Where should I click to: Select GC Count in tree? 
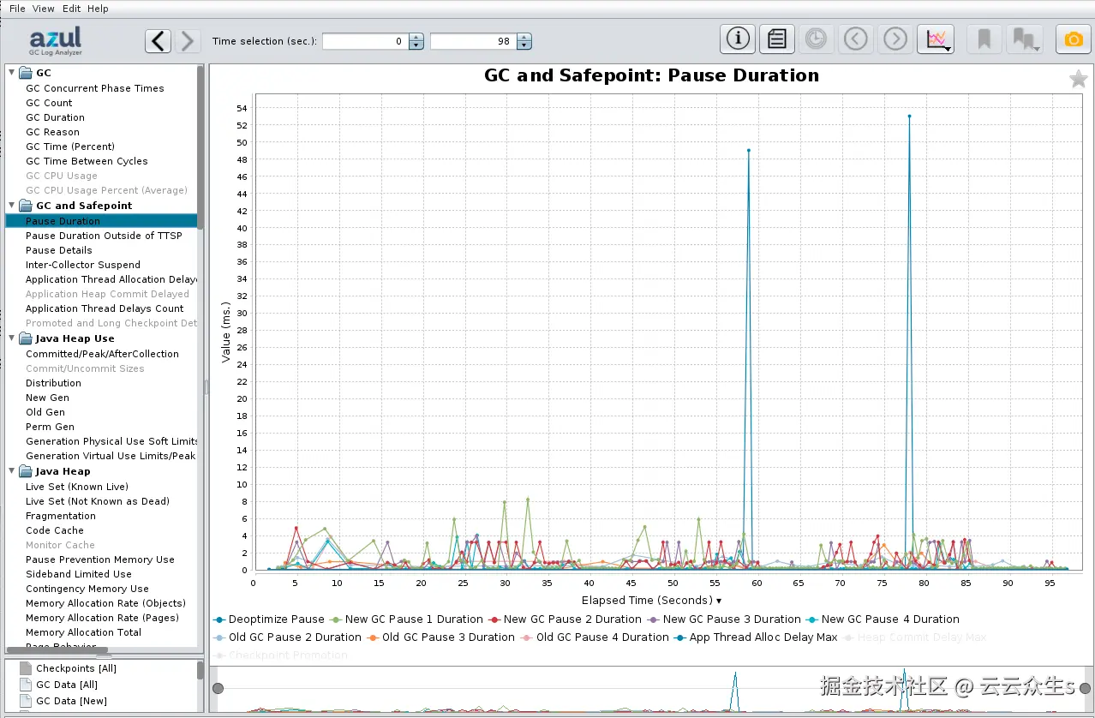coord(49,103)
